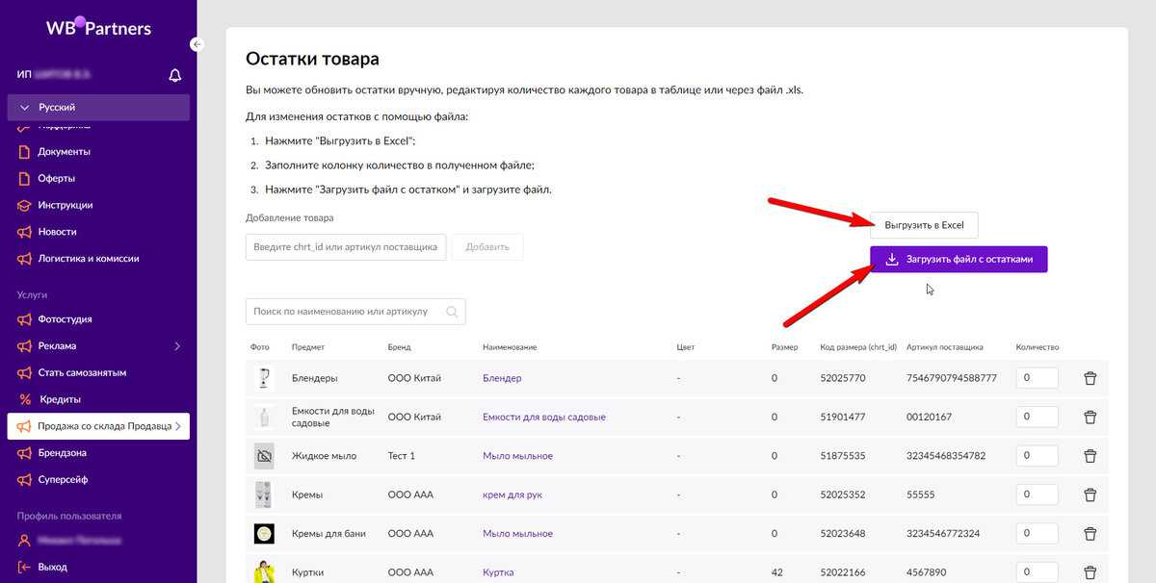Go to Логистика и комиссии section

pos(88,259)
